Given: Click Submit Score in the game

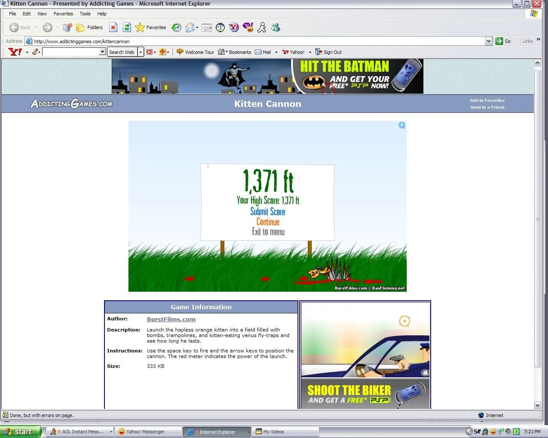Looking at the screenshot, I should (x=268, y=211).
